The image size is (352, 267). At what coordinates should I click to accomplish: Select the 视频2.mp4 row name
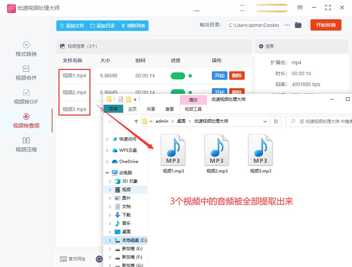pos(74,92)
